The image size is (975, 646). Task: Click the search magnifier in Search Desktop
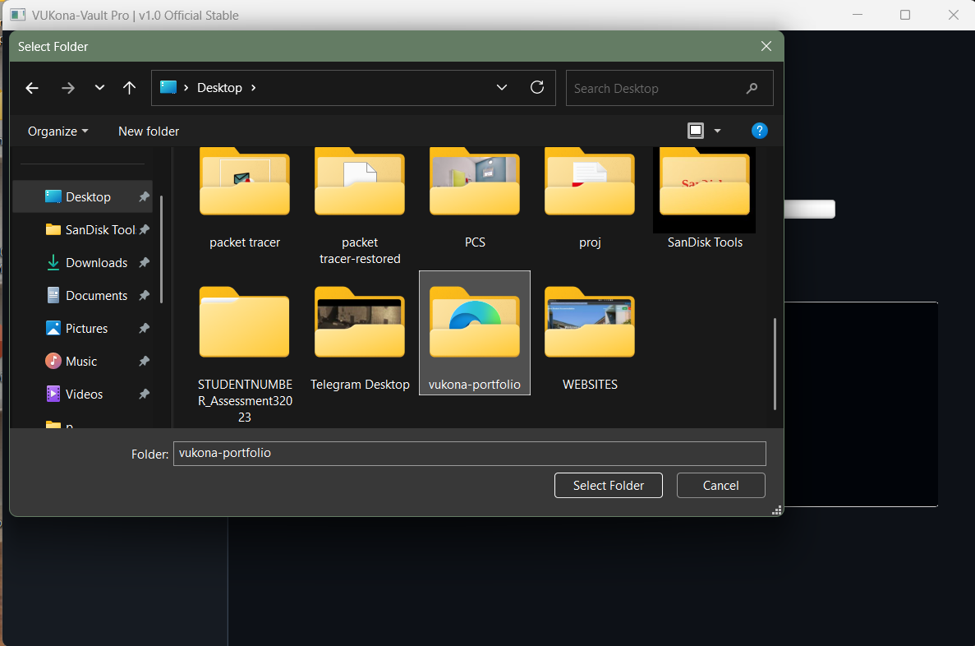pos(752,88)
